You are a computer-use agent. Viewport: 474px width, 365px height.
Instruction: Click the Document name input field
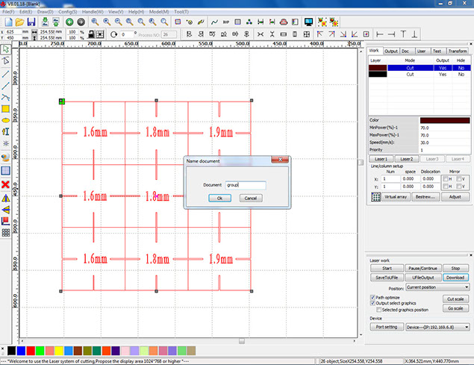tap(246, 185)
